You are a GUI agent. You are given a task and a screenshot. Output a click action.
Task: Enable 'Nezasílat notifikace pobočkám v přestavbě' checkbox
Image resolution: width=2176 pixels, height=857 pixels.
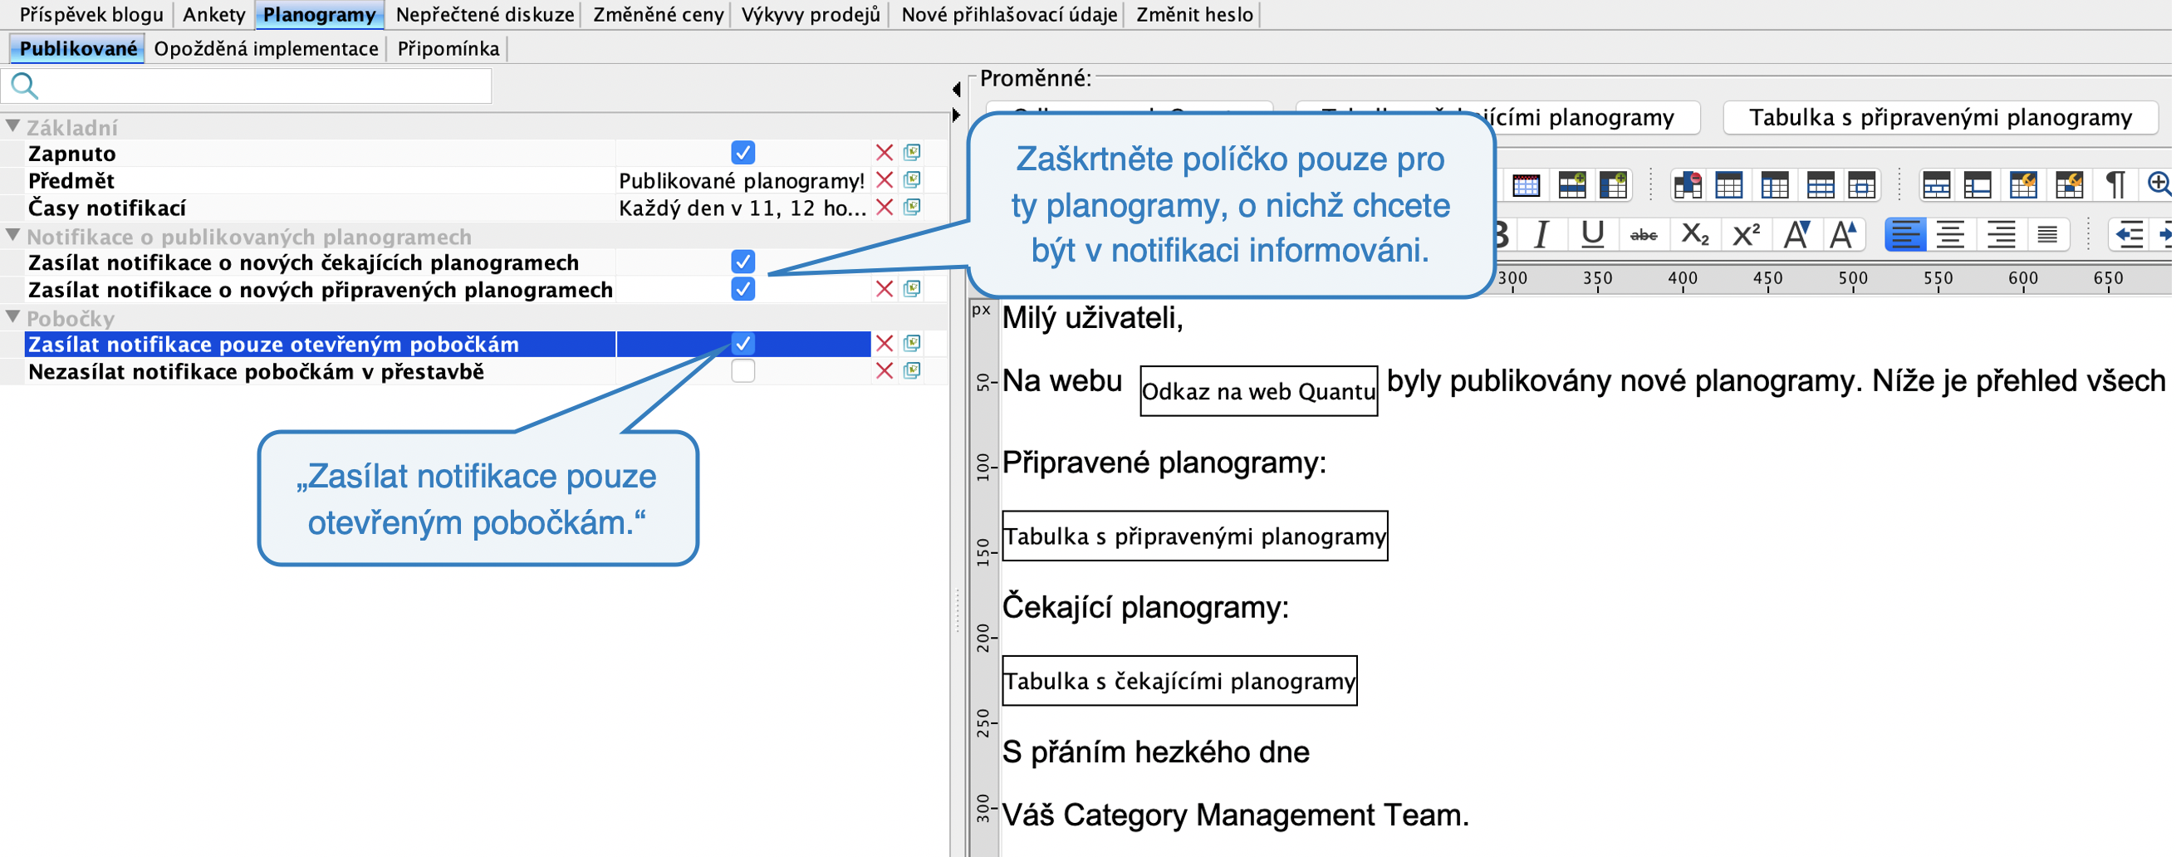(x=744, y=370)
